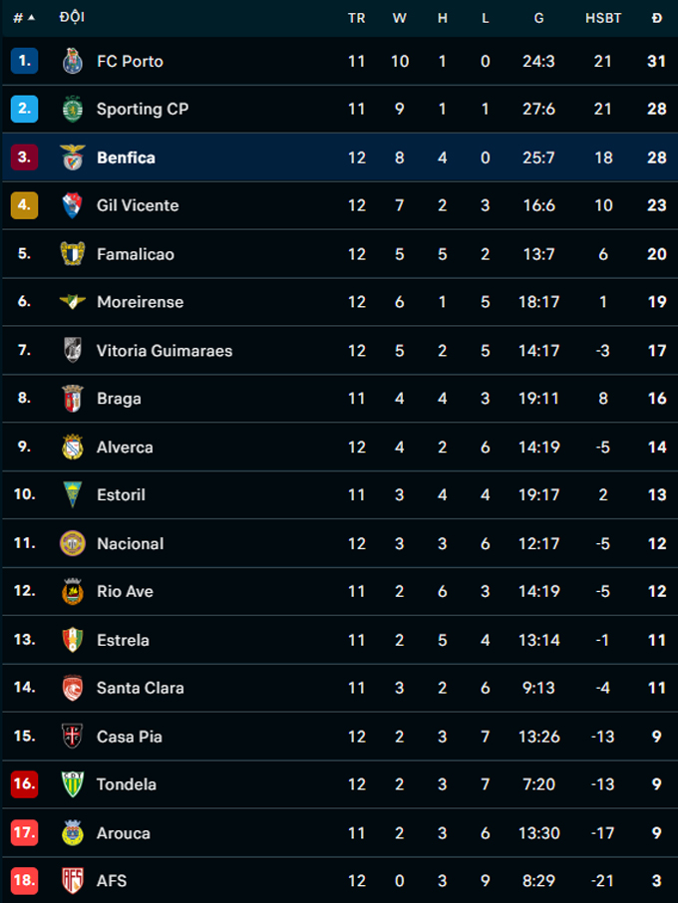Screen dimensions: 678x903
Task: Sort table by rank number column
Action: pos(24,18)
